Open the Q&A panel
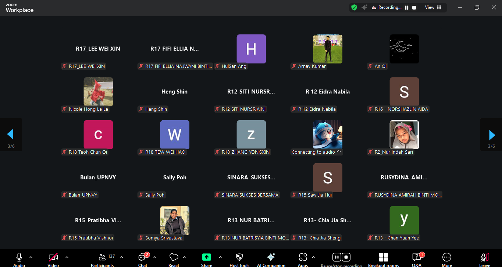502x267 pixels. pyautogui.click(x=416, y=257)
